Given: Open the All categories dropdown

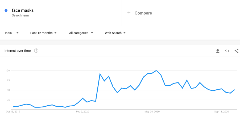Looking at the screenshot, I should tap(81, 33).
